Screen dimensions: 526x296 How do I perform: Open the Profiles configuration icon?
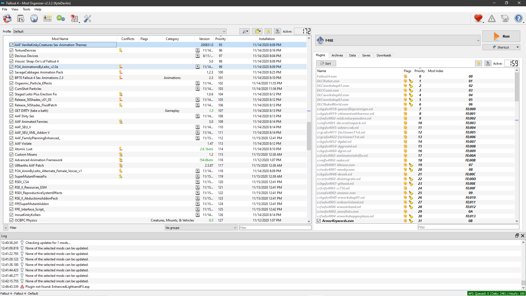coord(47,19)
